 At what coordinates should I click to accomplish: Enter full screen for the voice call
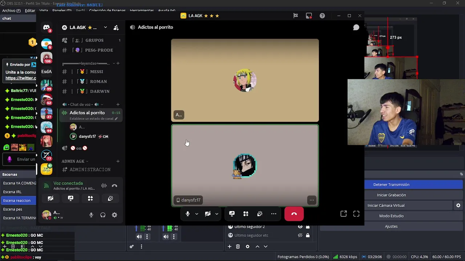point(356,214)
